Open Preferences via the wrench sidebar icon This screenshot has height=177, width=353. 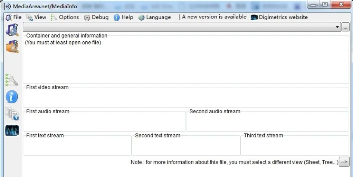[12, 80]
